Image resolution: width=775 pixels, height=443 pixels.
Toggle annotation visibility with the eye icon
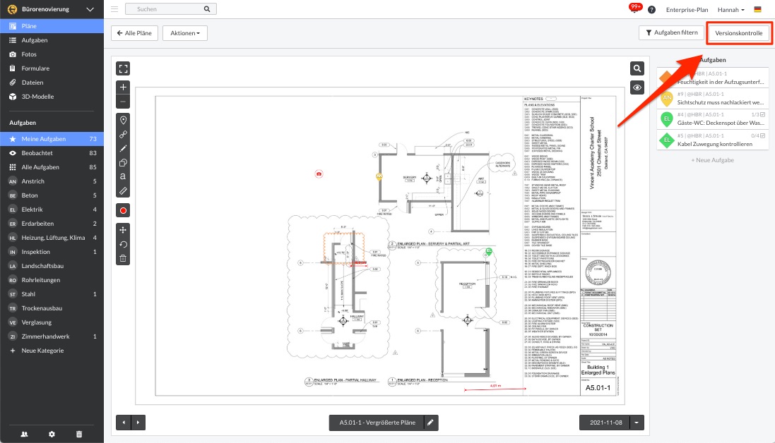point(637,87)
